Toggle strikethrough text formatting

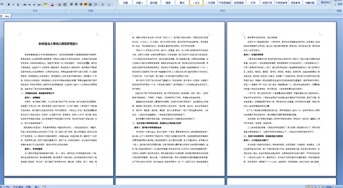tap(25, 5)
